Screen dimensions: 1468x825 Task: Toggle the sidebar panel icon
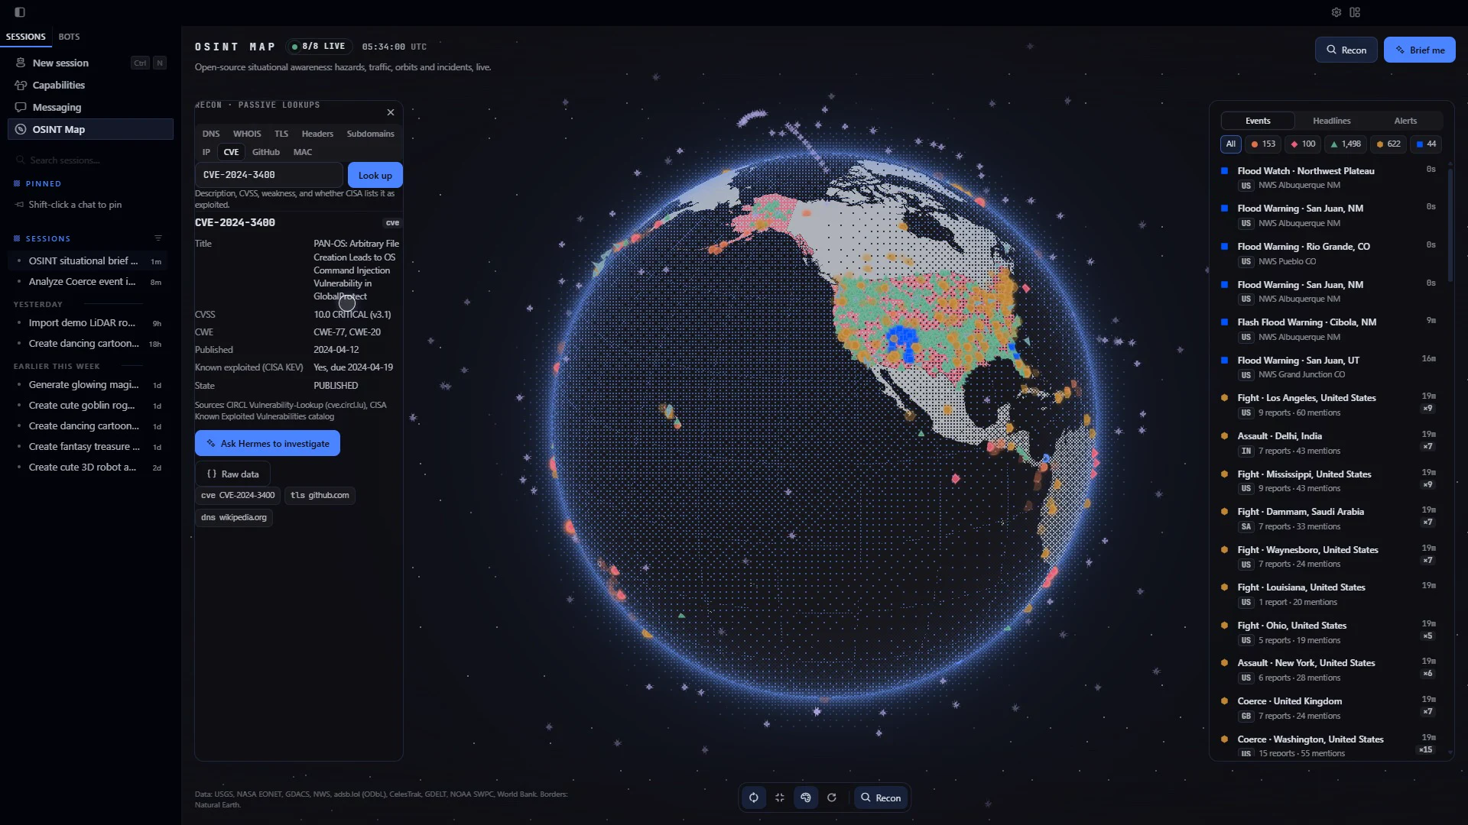[20, 12]
